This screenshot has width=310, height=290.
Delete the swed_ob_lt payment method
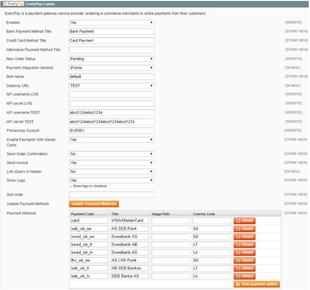coord(244,245)
